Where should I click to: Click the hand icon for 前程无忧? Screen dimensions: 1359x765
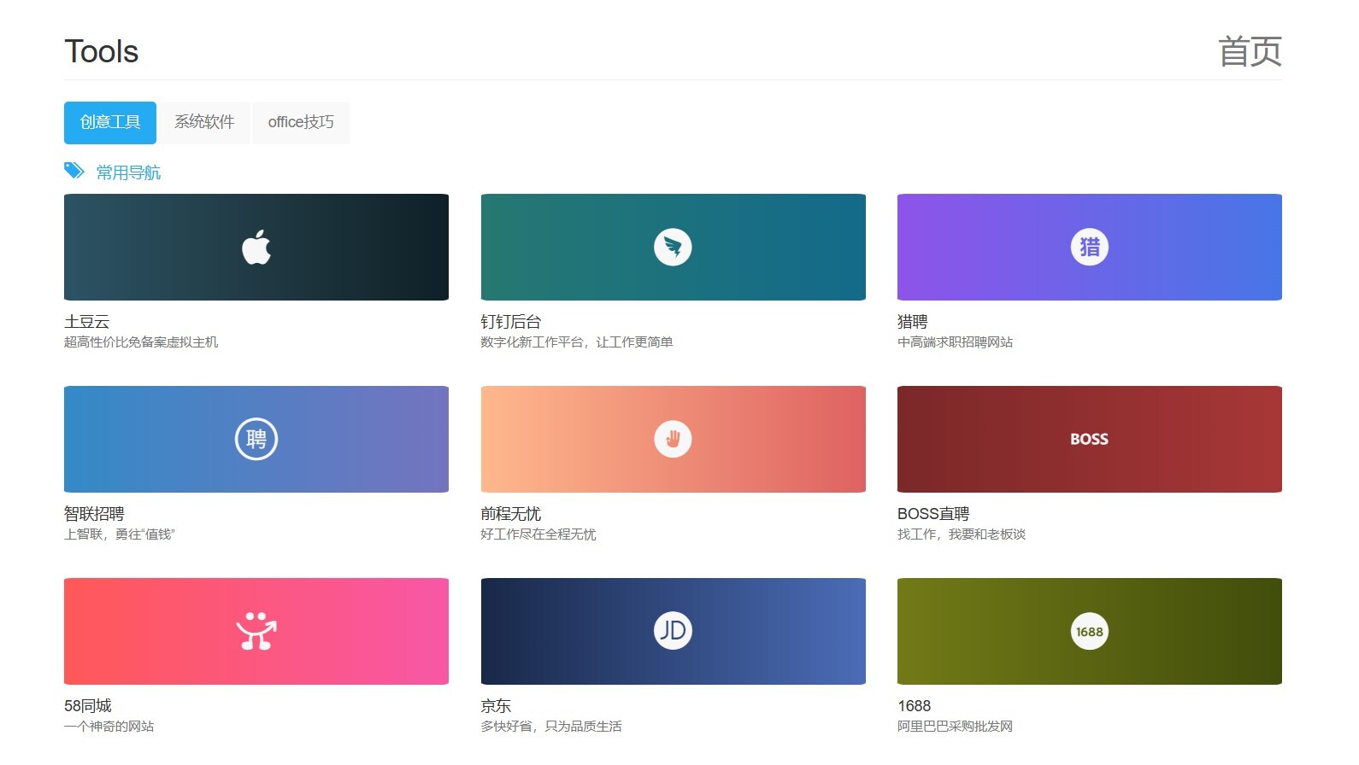coord(673,439)
